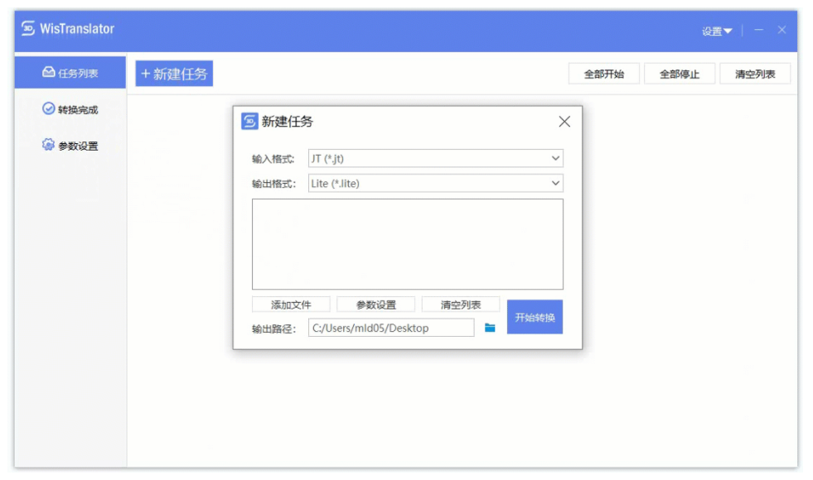
Task: Click the 输出路径 label text
Action: [x=273, y=329]
